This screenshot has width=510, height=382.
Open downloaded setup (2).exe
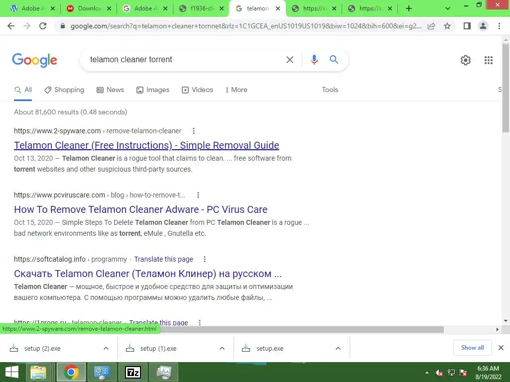[42, 349]
